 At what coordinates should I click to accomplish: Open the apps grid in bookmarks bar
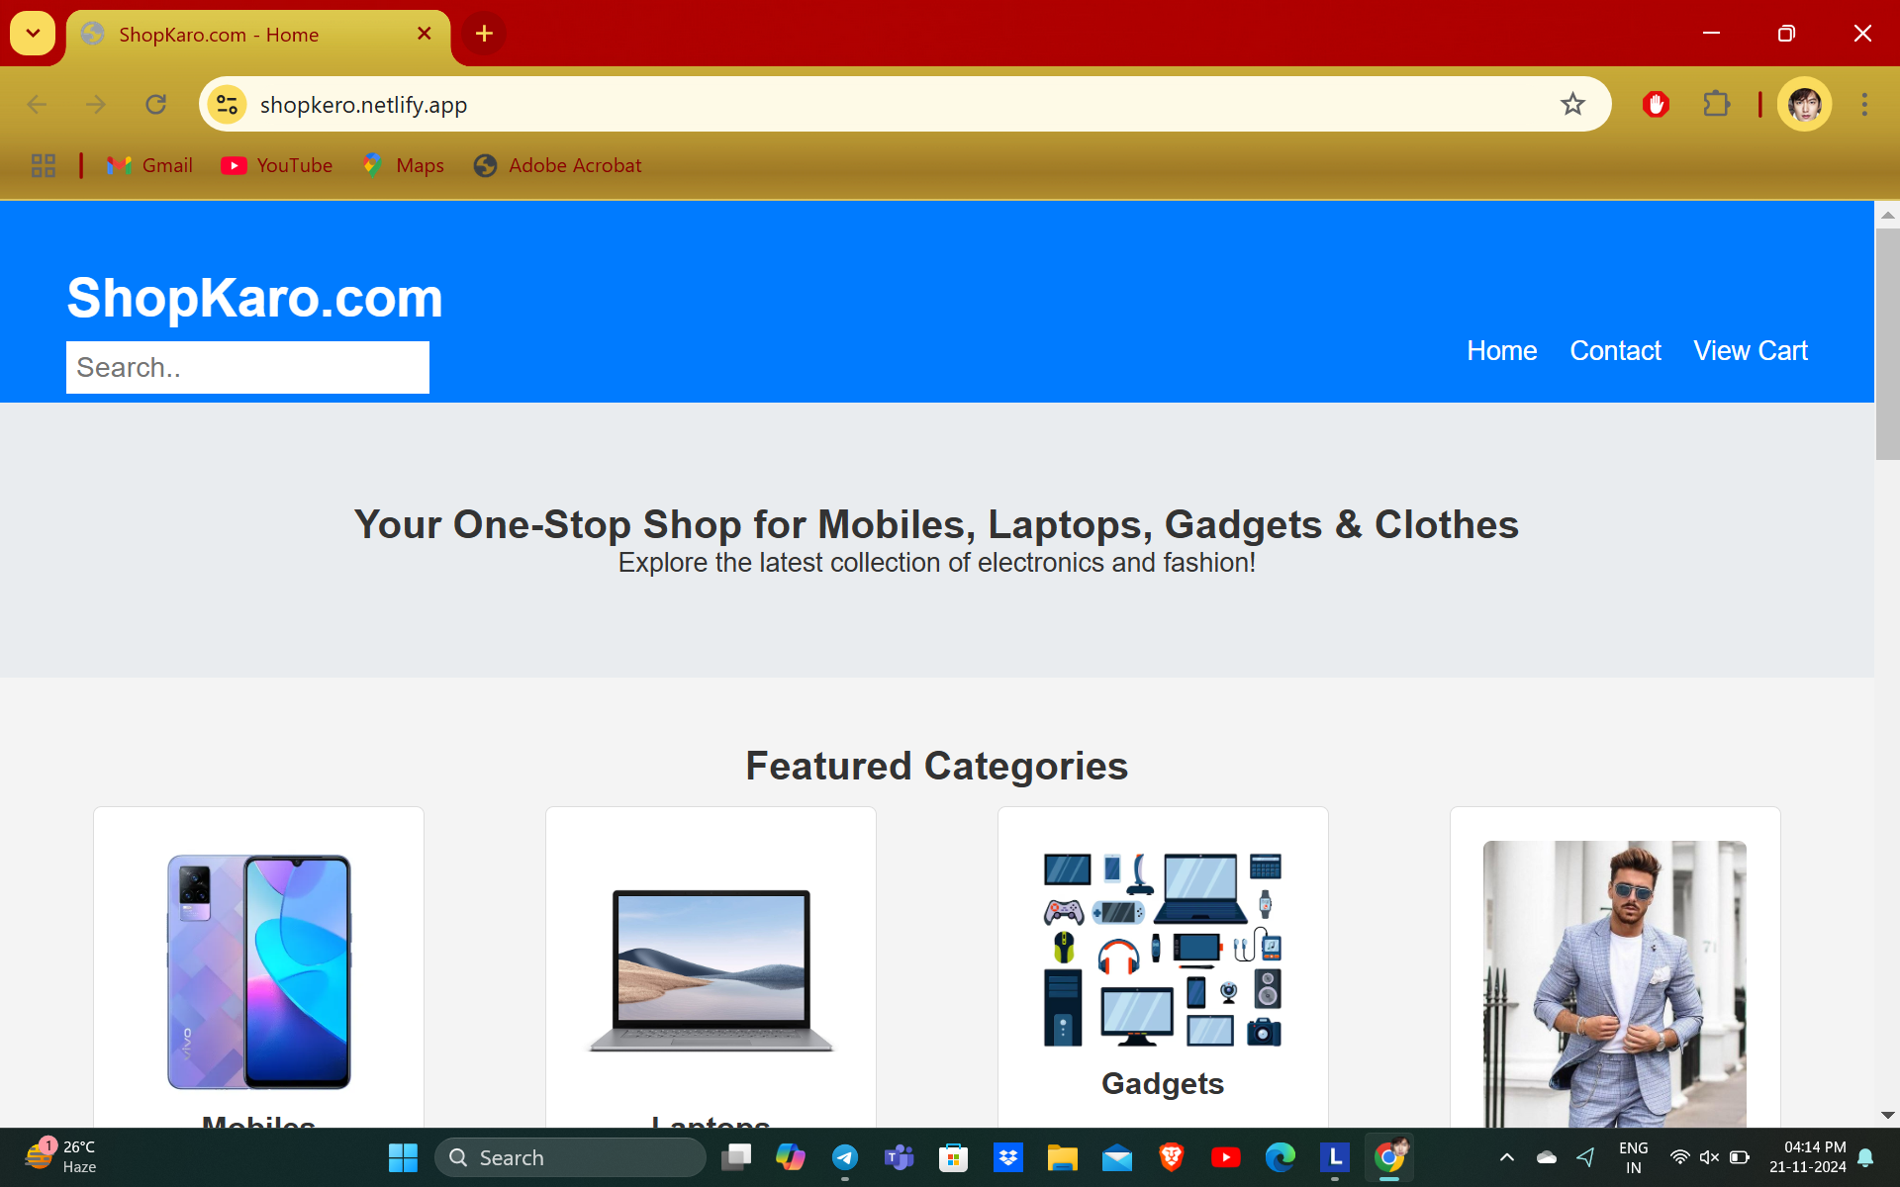point(44,165)
